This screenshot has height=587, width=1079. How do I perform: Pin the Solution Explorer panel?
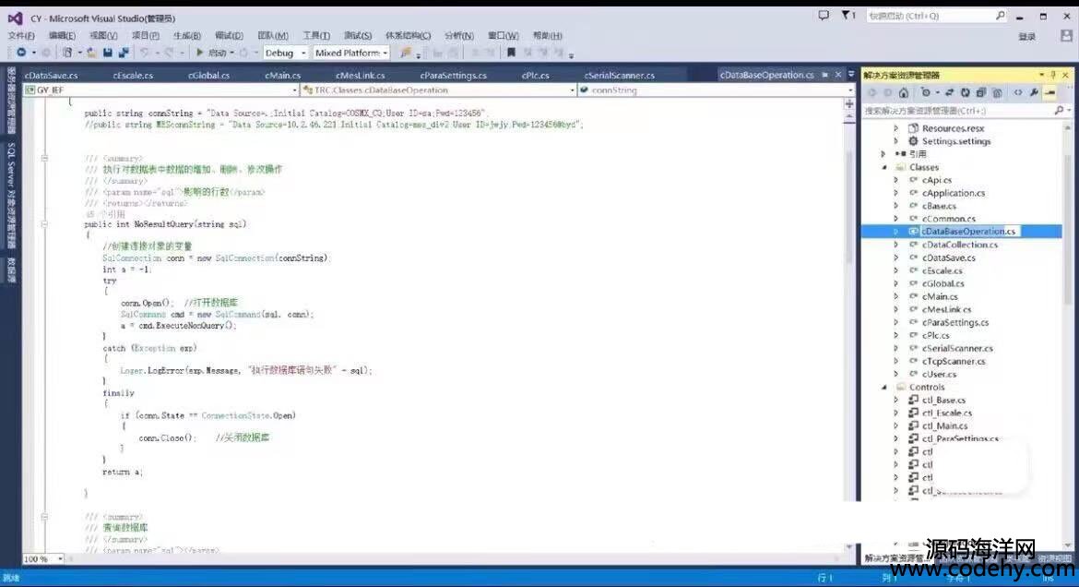pyautogui.click(x=1053, y=75)
